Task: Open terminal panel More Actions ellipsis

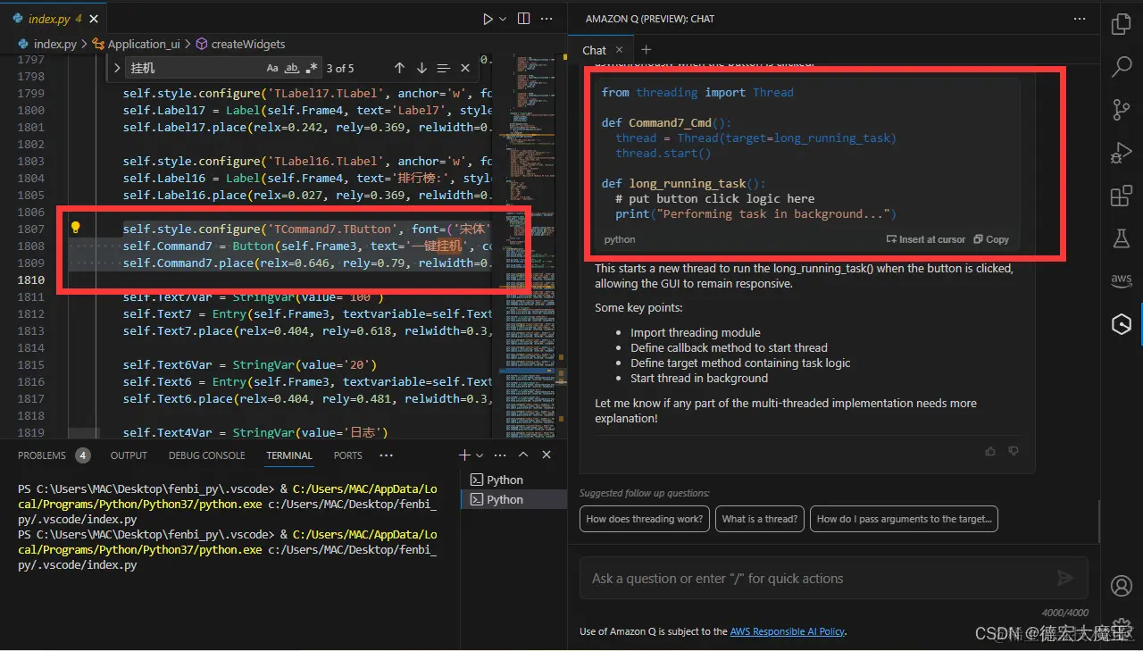Action: (502, 455)
